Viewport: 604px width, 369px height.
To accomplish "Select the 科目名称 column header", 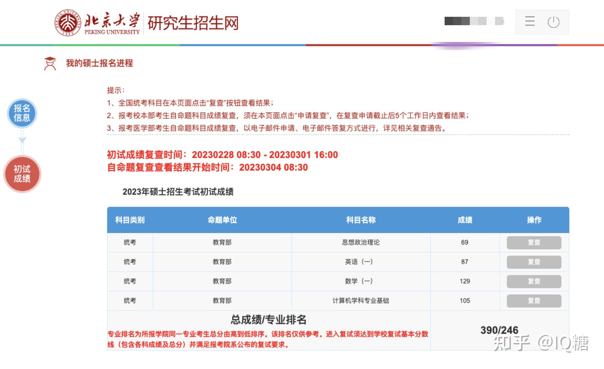I will [361, 220].
